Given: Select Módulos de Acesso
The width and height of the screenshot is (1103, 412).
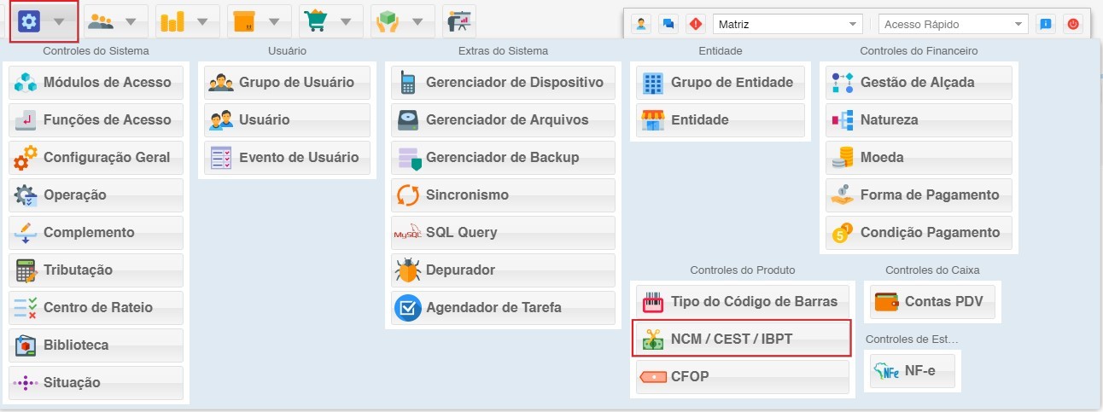Looking at the screenshot, I should pyautogui.click(x=96, y=83).
